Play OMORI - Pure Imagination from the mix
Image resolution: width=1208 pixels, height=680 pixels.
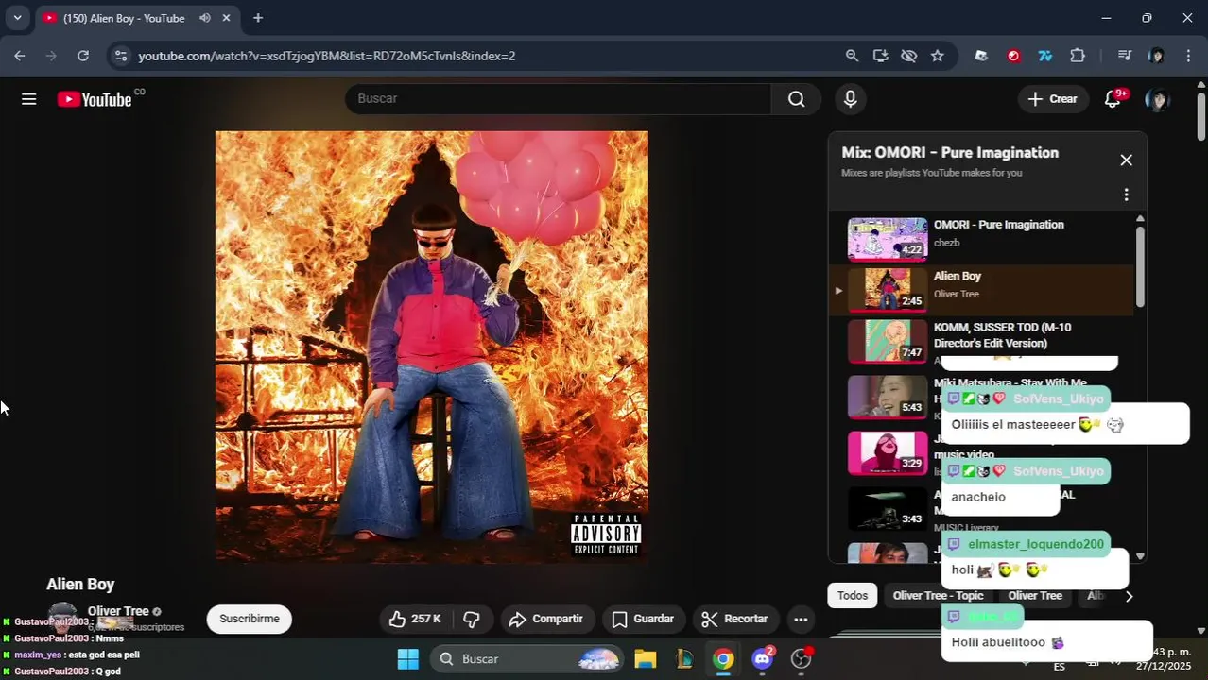[x=983, y=238]
